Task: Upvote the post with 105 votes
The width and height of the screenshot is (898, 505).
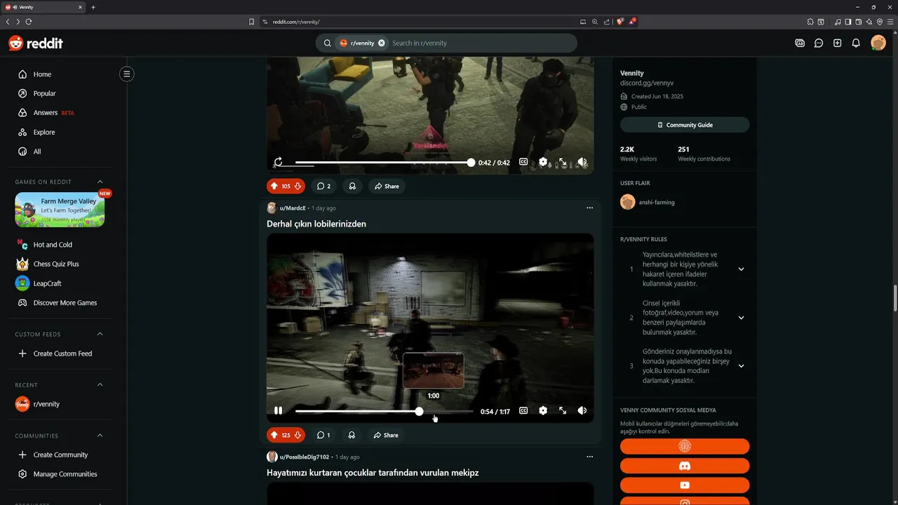Action: (274, 186)
